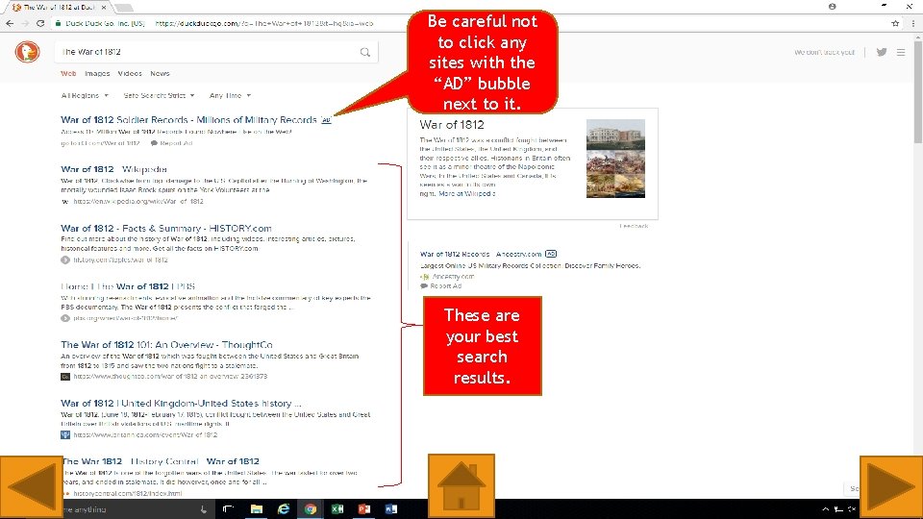This screenshot has height=519, width=923.
Task: Open the All Regions dropdown
Action: pyautogui.click(x=85, y=95)
